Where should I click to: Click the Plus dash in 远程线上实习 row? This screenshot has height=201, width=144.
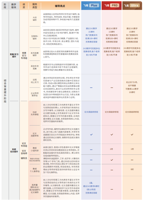tap(91, 88)
